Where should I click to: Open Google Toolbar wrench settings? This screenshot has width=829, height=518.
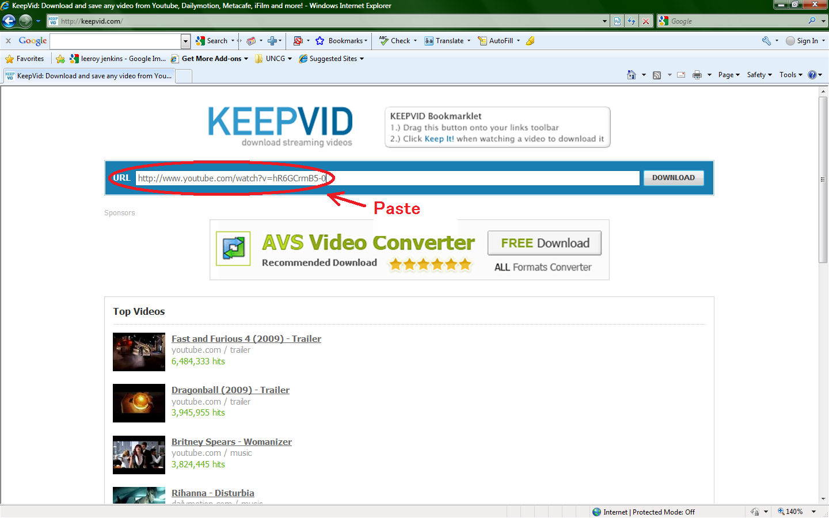(767, 41)
